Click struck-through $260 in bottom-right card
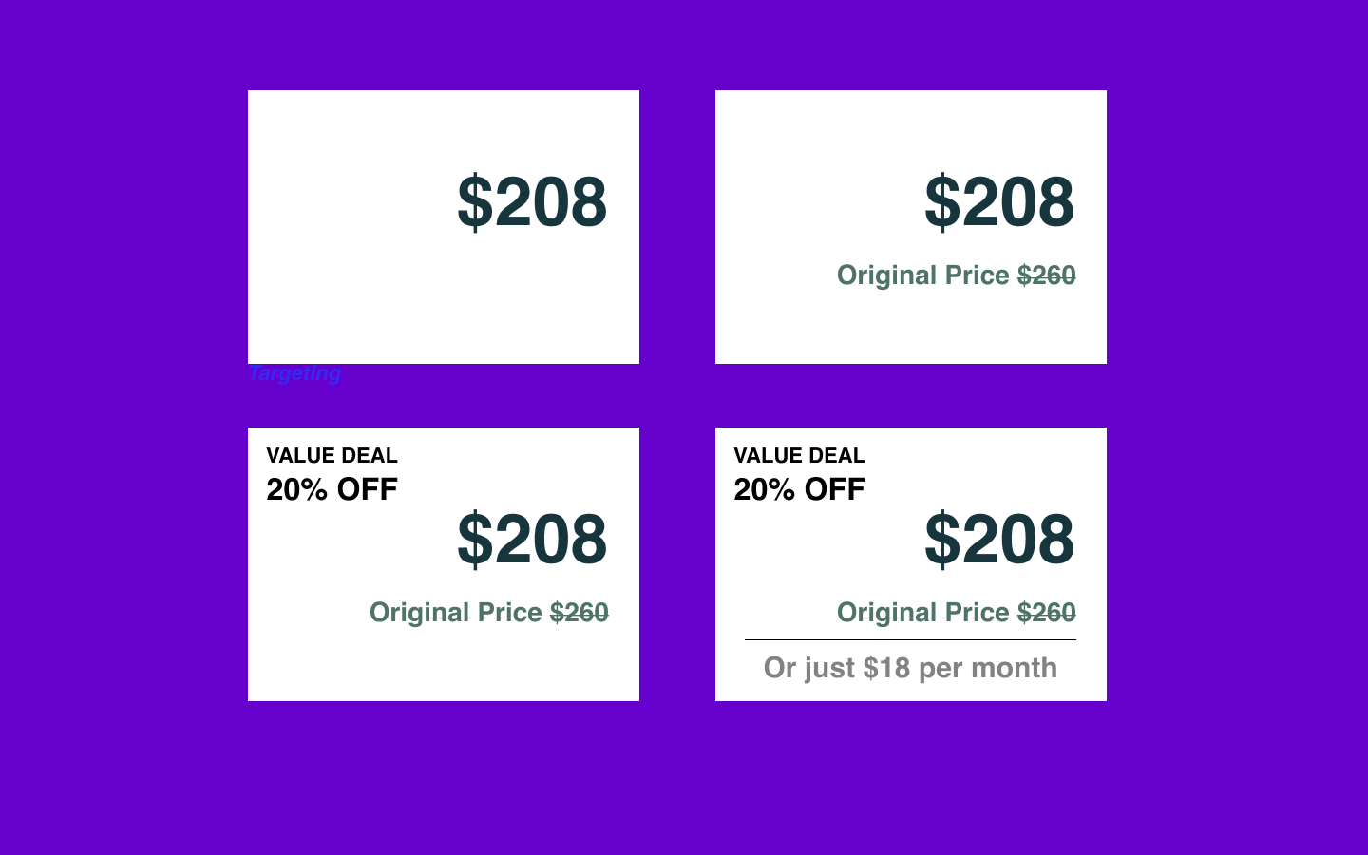 tap(1047, 613)
